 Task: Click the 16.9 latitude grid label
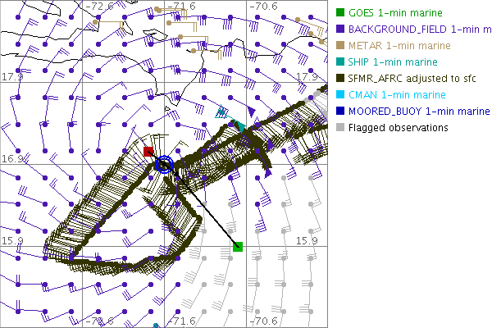pos(12,158)
